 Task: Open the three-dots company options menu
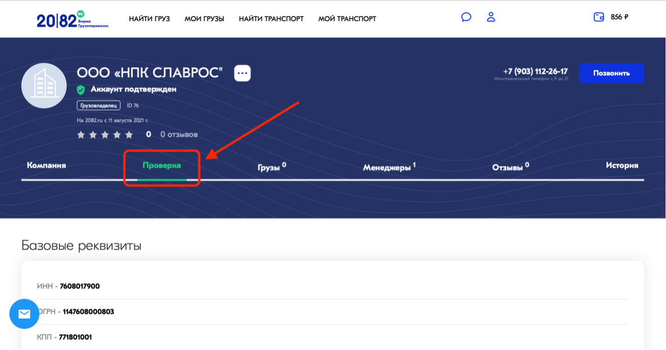tap(242, 73)
